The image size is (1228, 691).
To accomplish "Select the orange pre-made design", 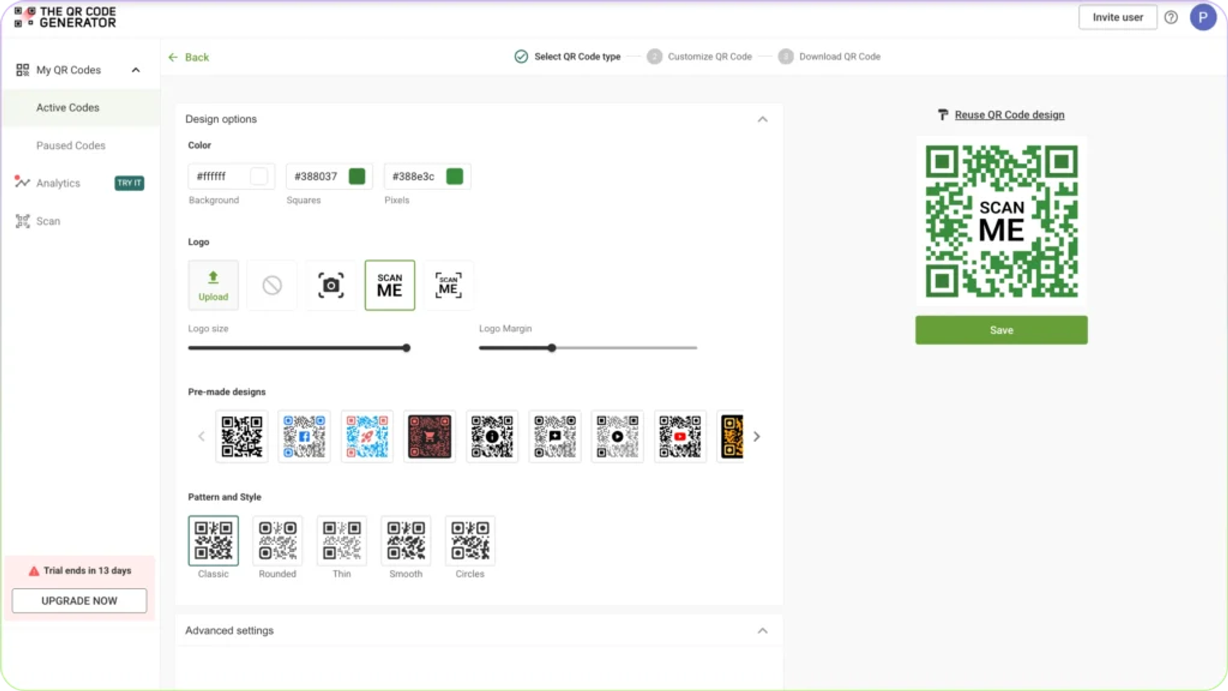I will (x=732, y=436).
